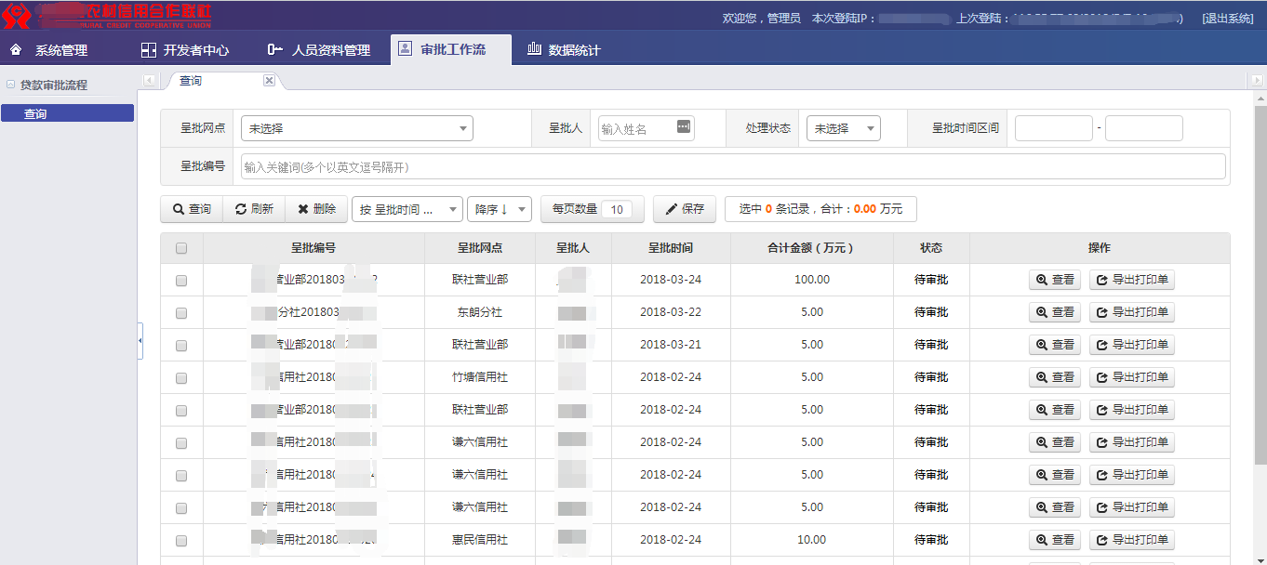This screenshot has width=1267, height=565.
Task: Click the grid icon for 开发者中心
Action: 148,50
